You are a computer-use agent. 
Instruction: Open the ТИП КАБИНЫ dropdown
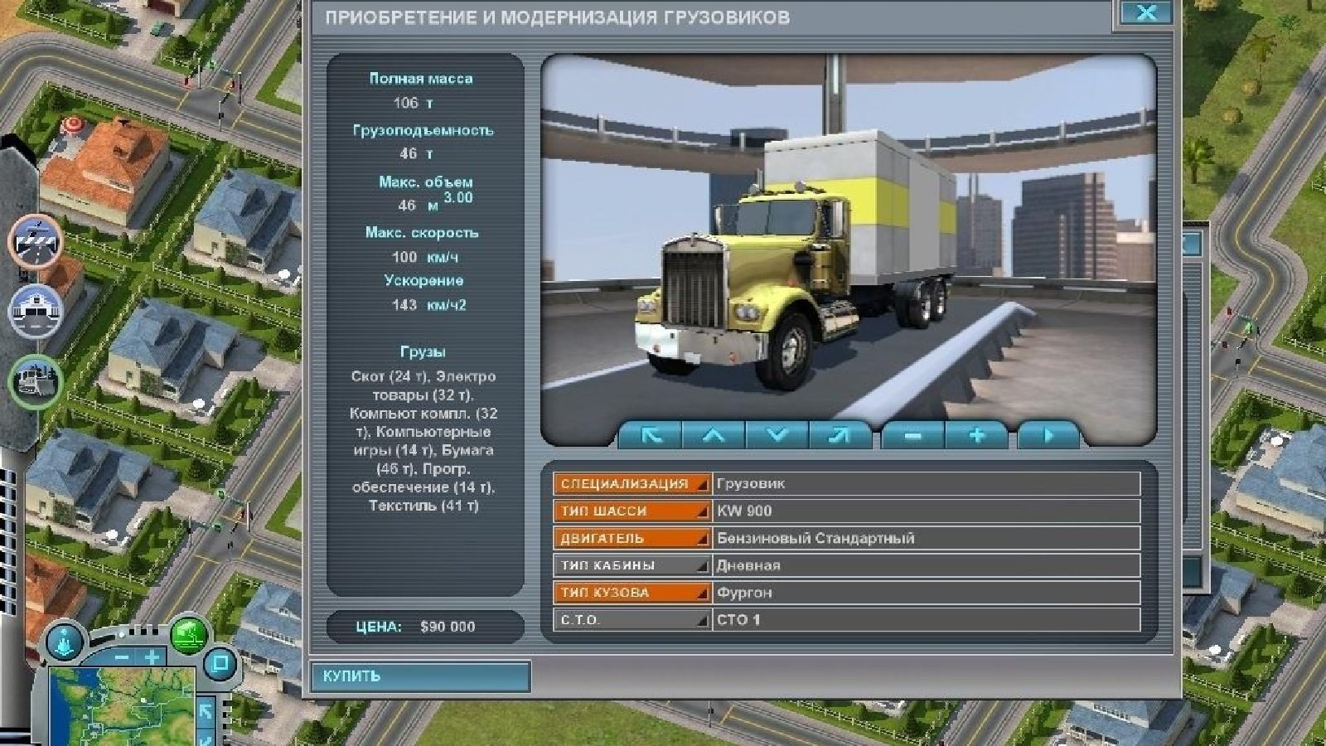point(632,565)
